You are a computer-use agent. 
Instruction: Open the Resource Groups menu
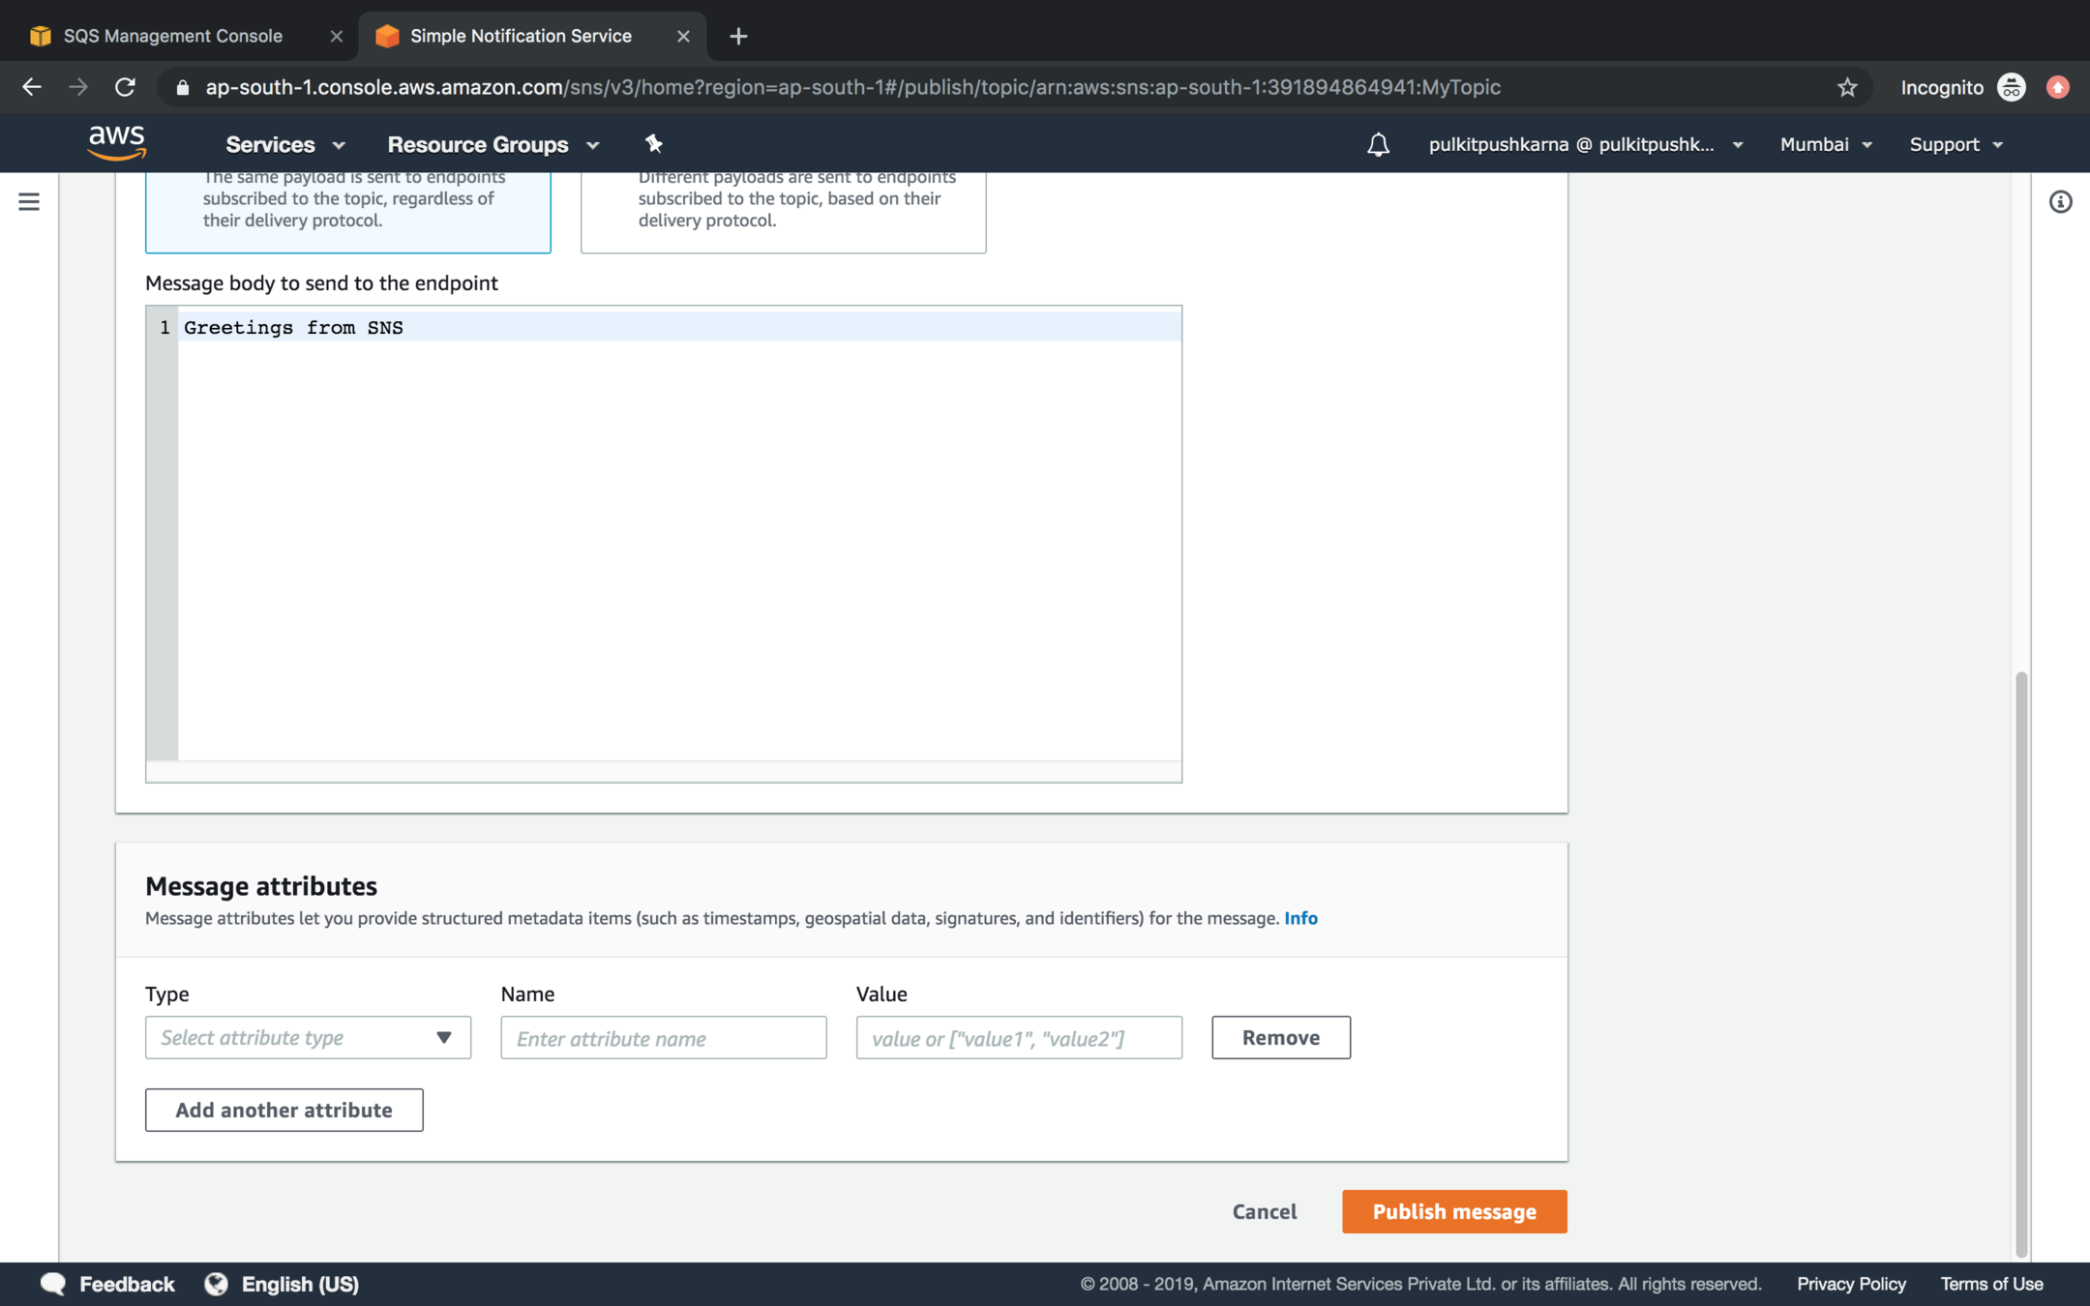[x=493, y=144]
